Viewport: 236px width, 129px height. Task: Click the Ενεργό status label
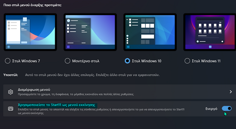(x=211, y=109)
